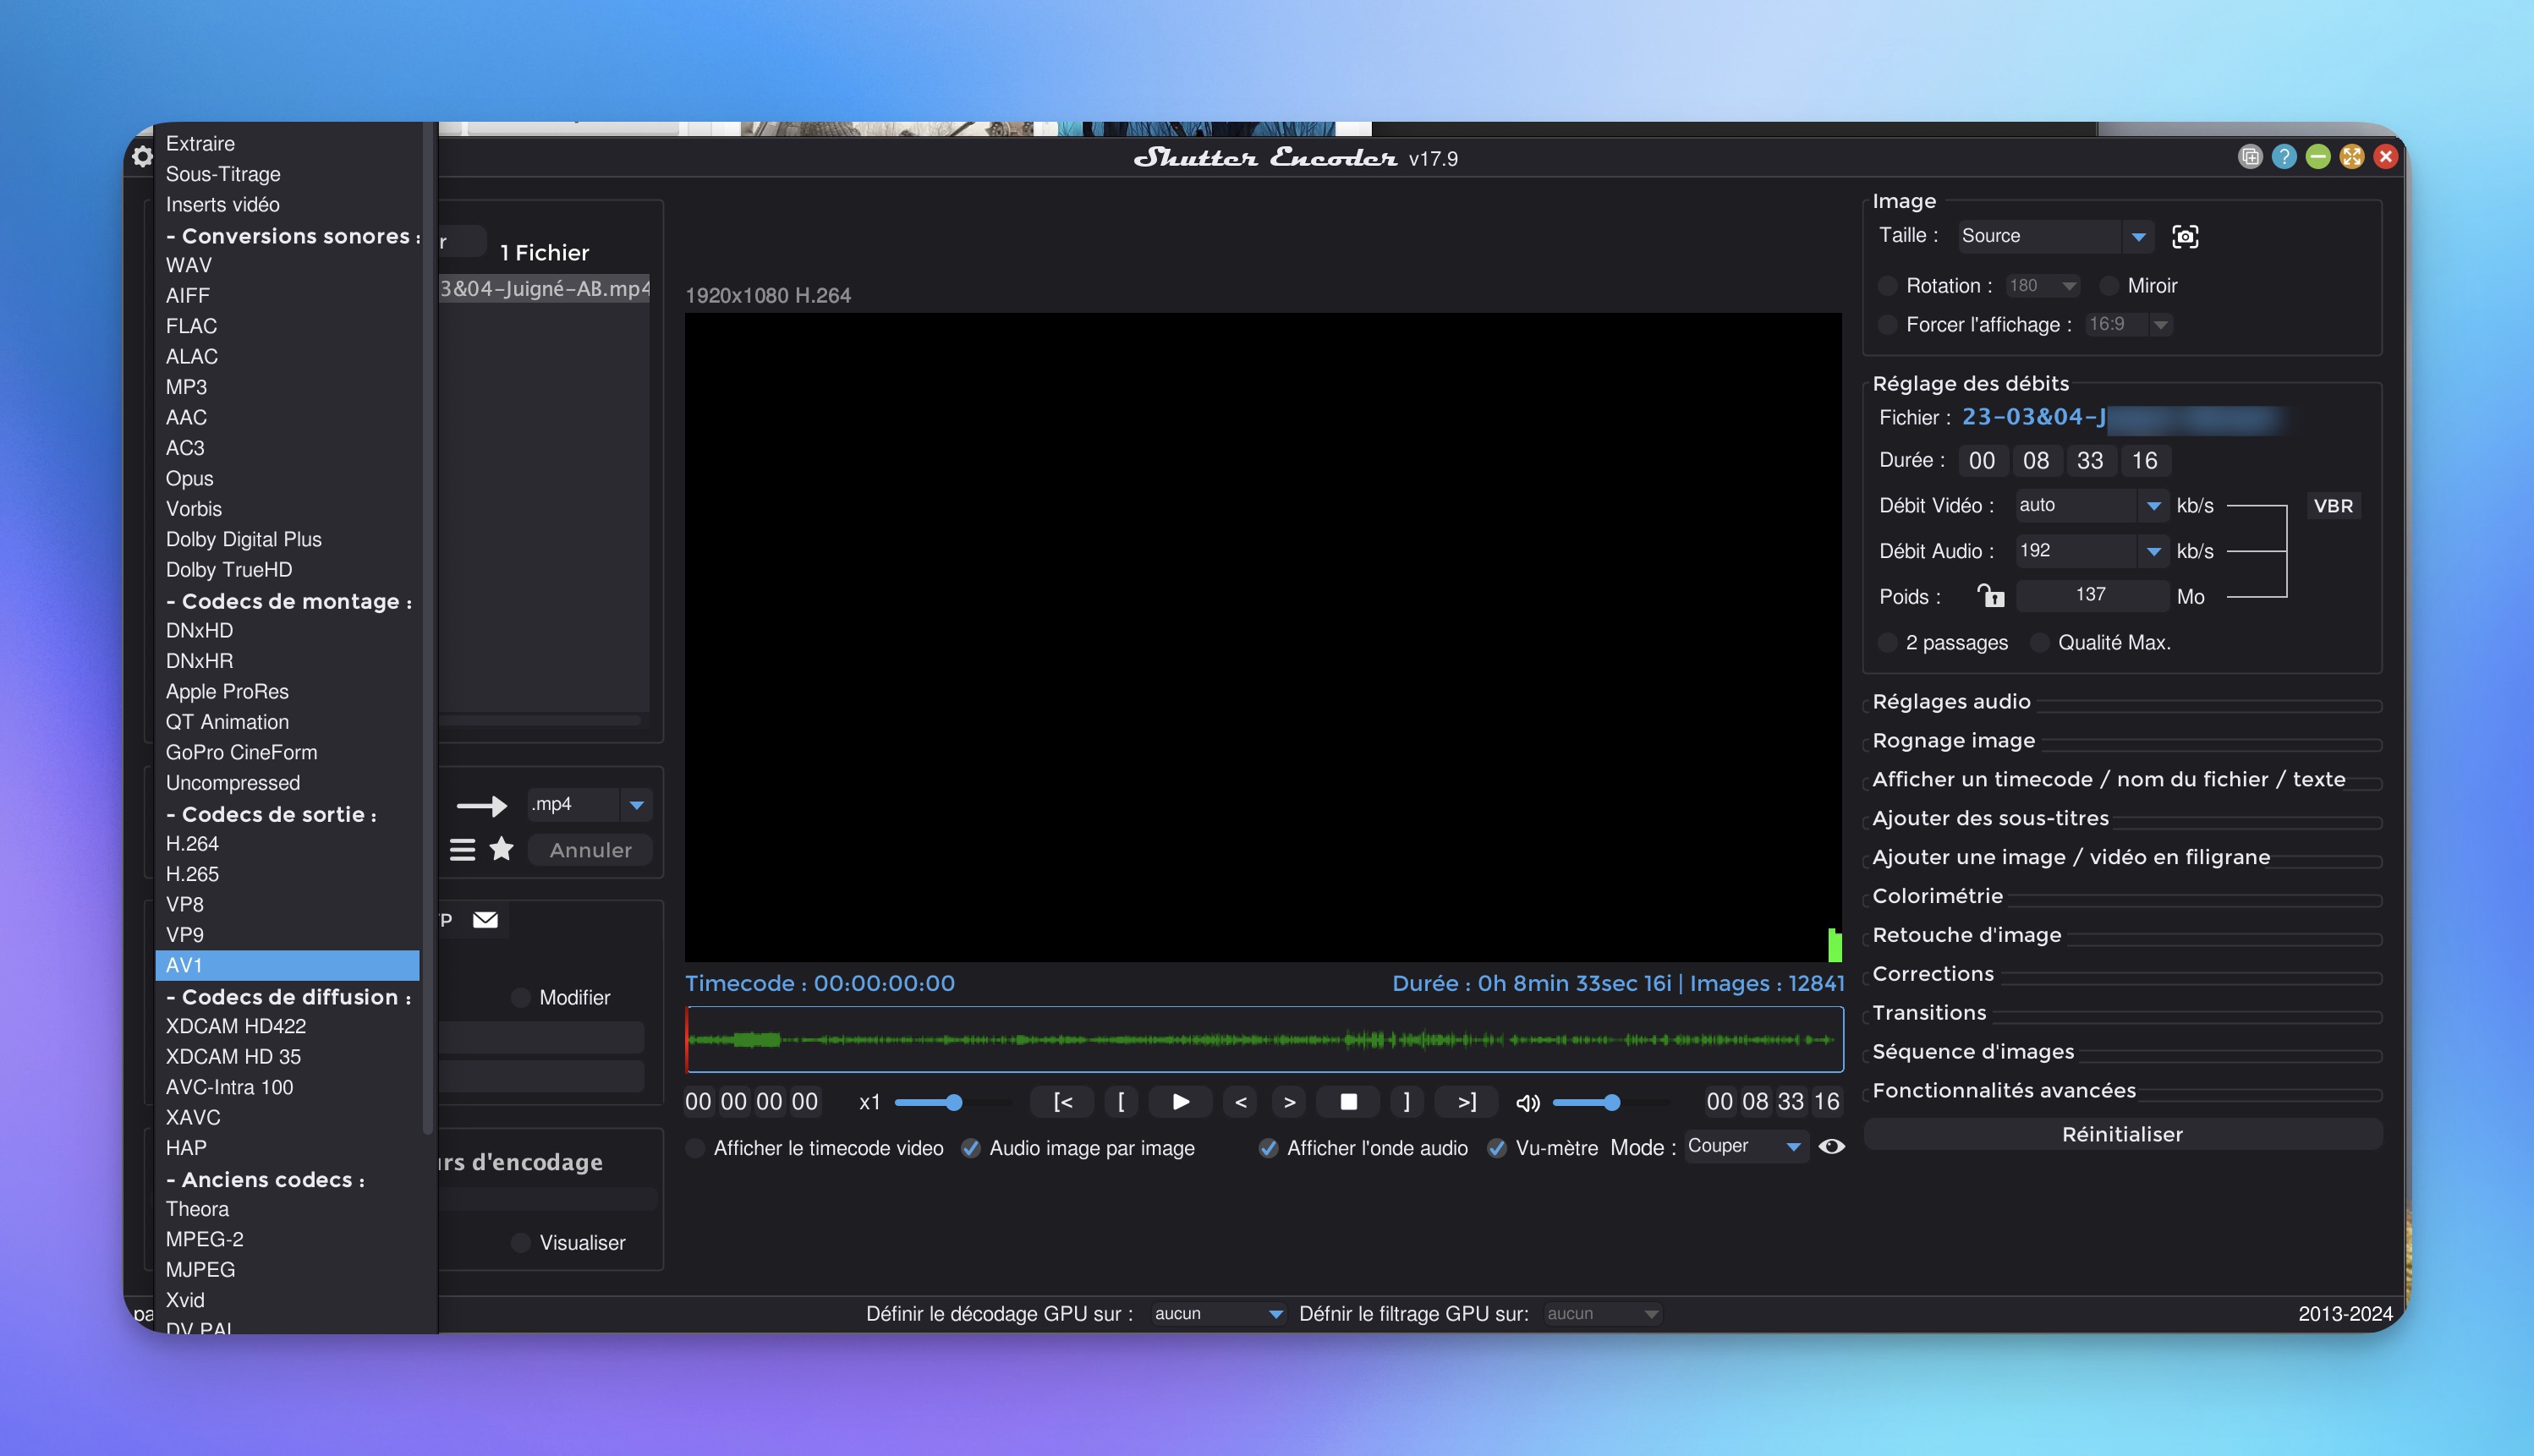2534x1456 pixels.
Task: Select H.265 from the codec list
Action: pos(192,874)
